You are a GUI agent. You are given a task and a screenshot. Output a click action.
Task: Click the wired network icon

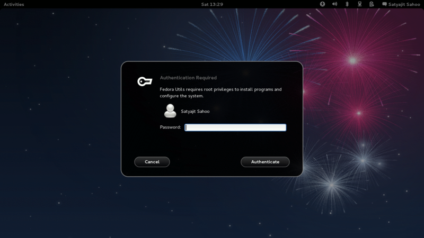coord(360,4)
